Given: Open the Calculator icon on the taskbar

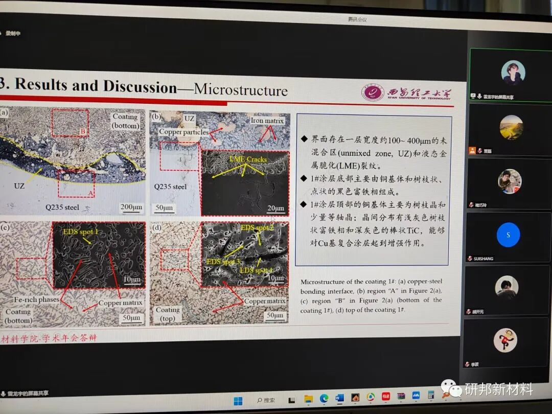Looking at the screenshot, I should [431, 395].
